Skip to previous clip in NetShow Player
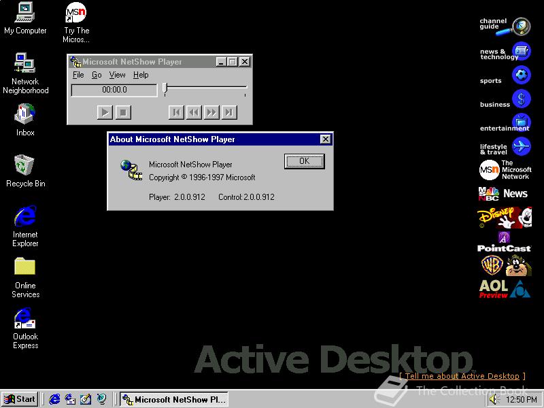This screenshot has height=408, width=544. pos(176,112)
